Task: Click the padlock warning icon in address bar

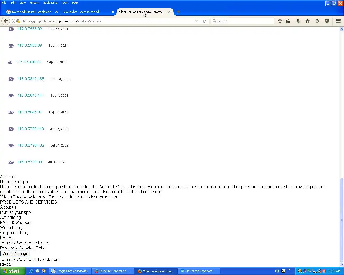Action: click(x=18, y=21)
